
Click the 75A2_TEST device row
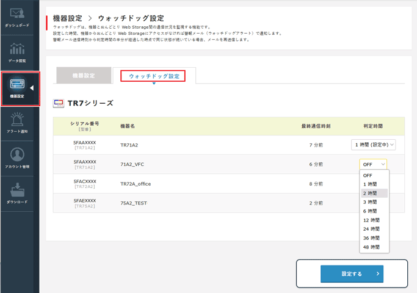pyautogui.click(x=133, y=203)
